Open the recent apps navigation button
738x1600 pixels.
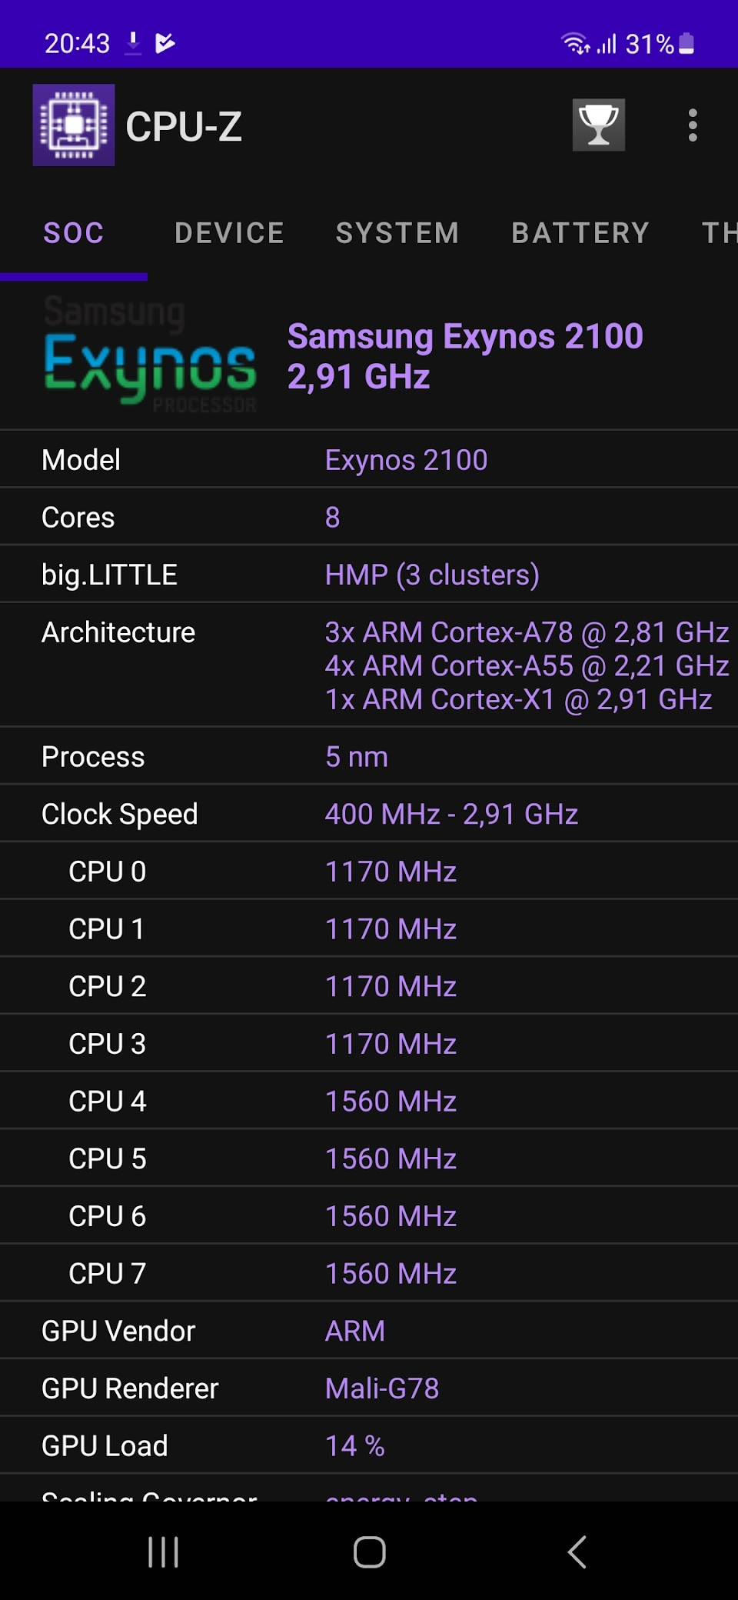pos(163,1552)
